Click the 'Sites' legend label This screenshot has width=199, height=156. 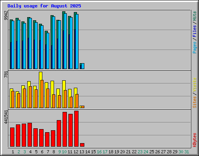coord(195,102)
